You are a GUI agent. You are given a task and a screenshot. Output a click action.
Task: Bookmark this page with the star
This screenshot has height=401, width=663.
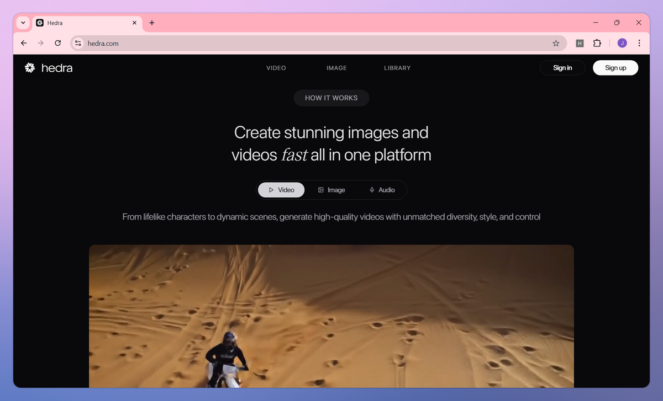coord(556,43)
